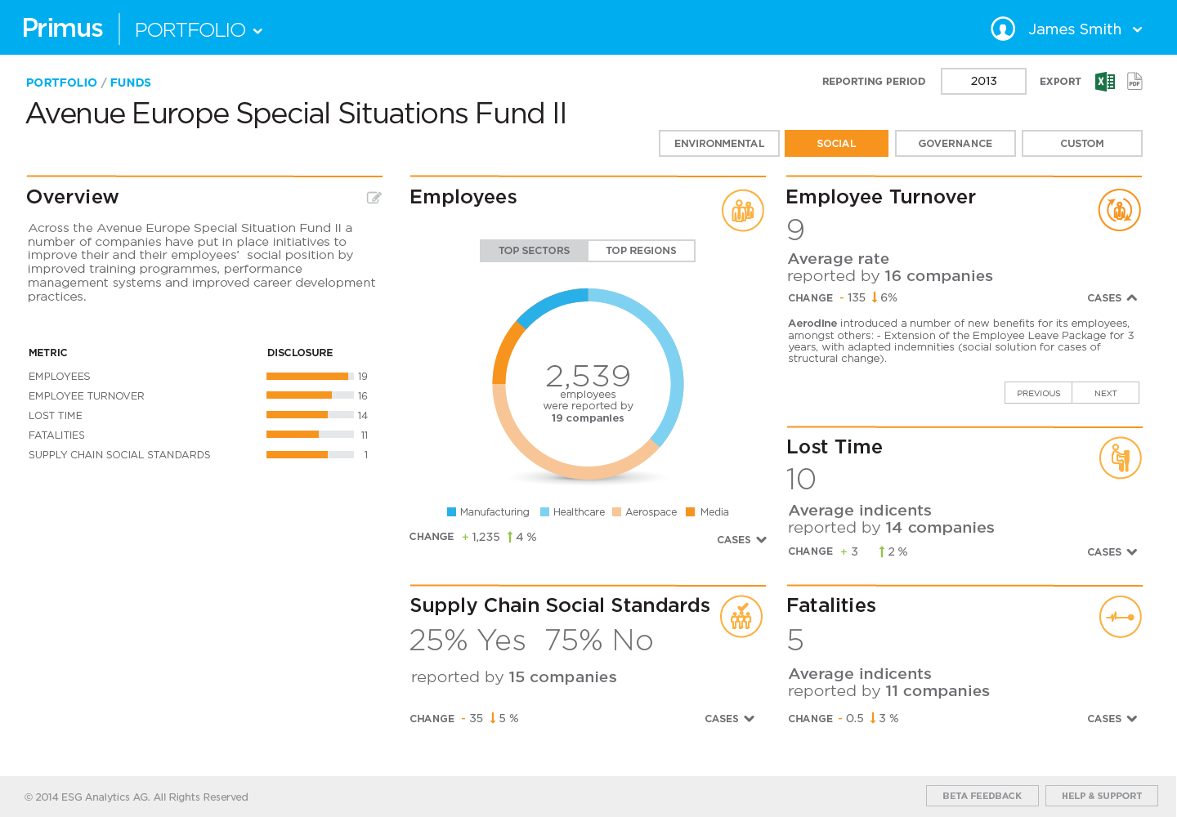Expand CASES under Employees panel
This screenshot has width=1177, height=817.
pos(742,540)
